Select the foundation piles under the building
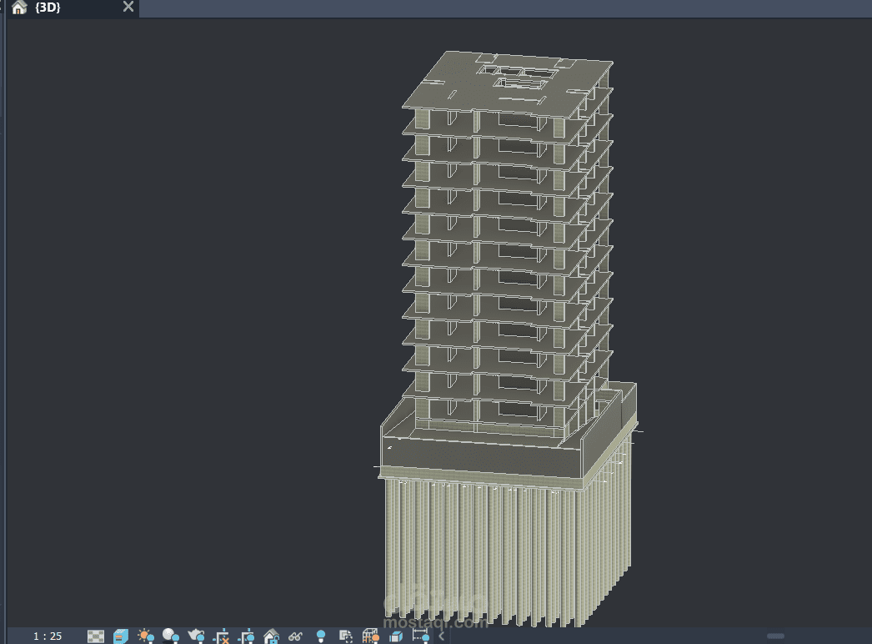 point(500,551)
